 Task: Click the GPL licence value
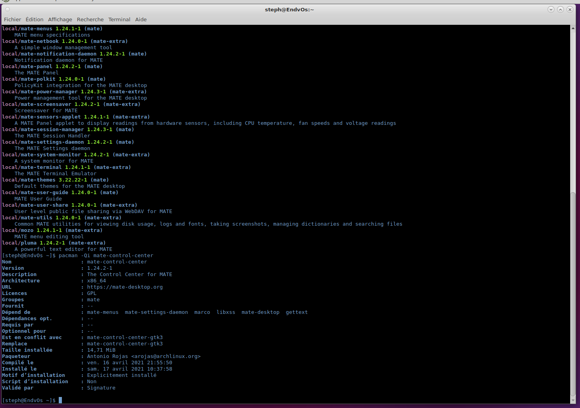click(92, 293)
